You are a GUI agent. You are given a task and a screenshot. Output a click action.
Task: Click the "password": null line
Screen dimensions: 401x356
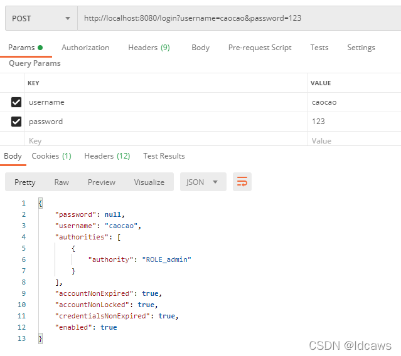pos(90,214)
